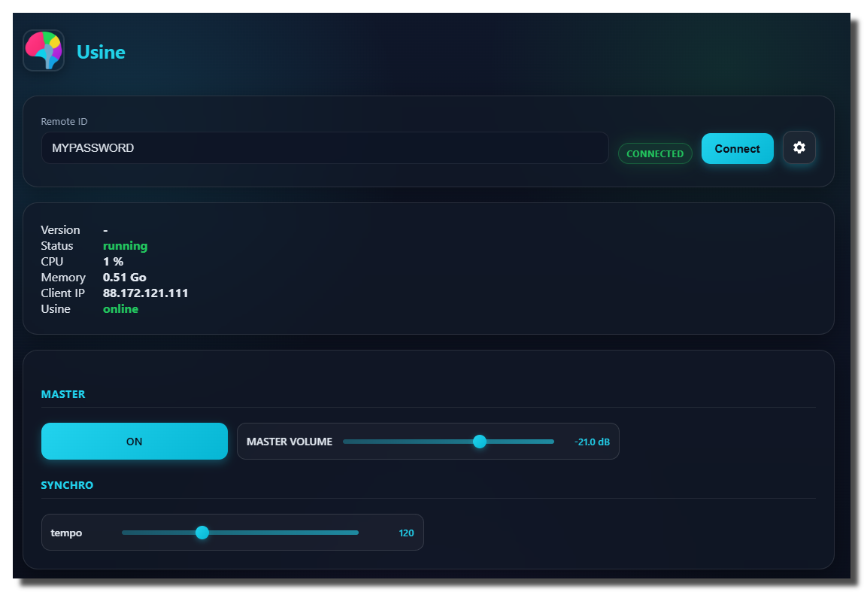Click the Memory value 0.51 Go

pyautogui.click(x=125, y=278)
